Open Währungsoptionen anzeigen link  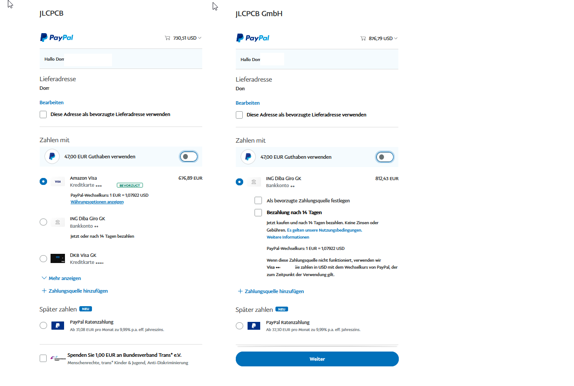(x=97, y=202)
